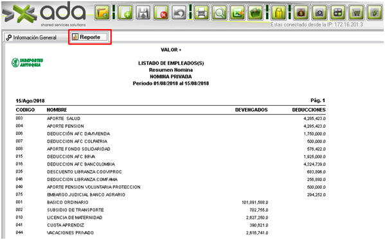Click the camera icon in toolbar
This screenshot has width=385, height=240.
click(x=319, y=12)
